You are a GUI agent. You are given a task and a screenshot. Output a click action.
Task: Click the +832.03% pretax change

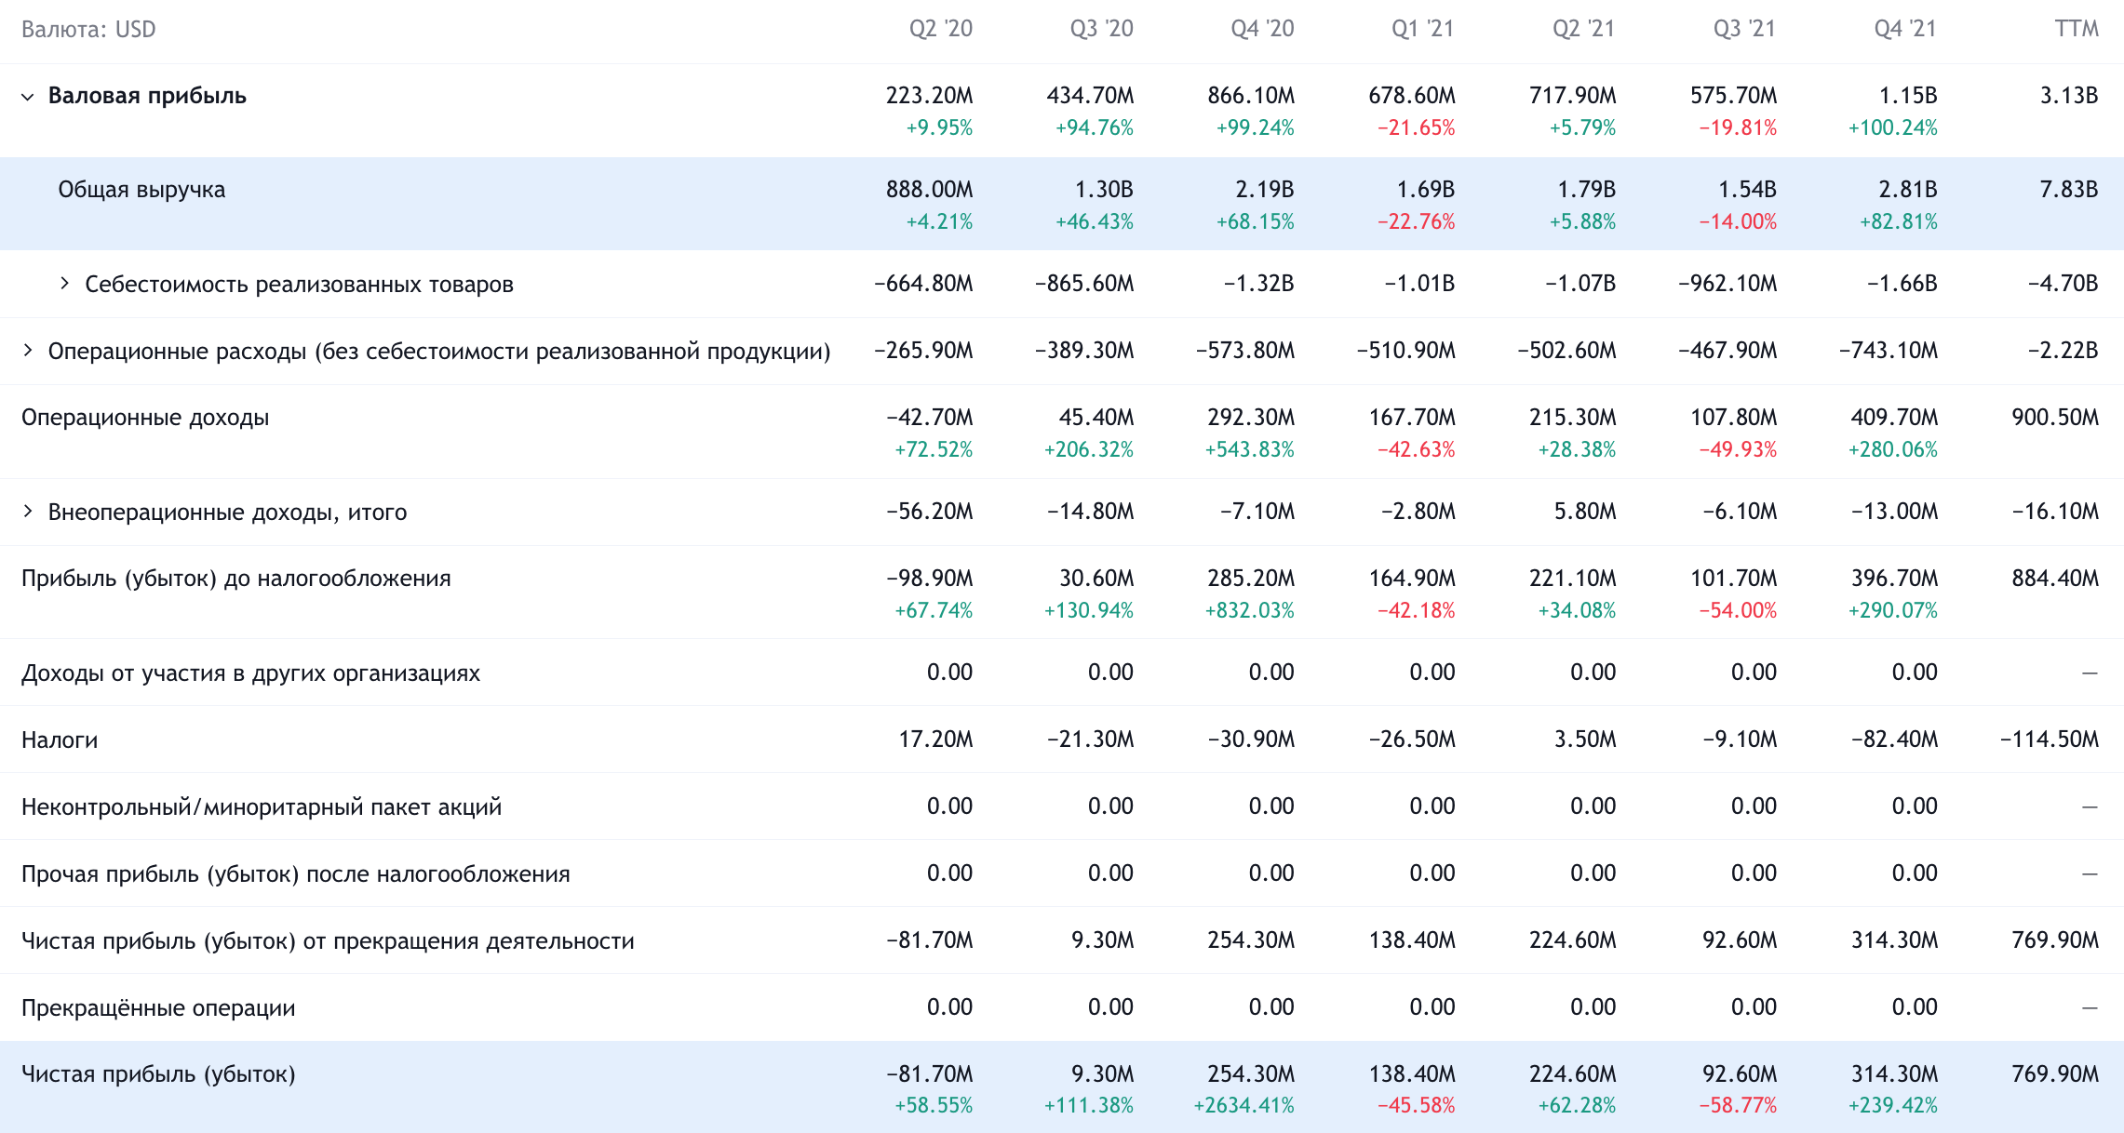(1250, 611)
